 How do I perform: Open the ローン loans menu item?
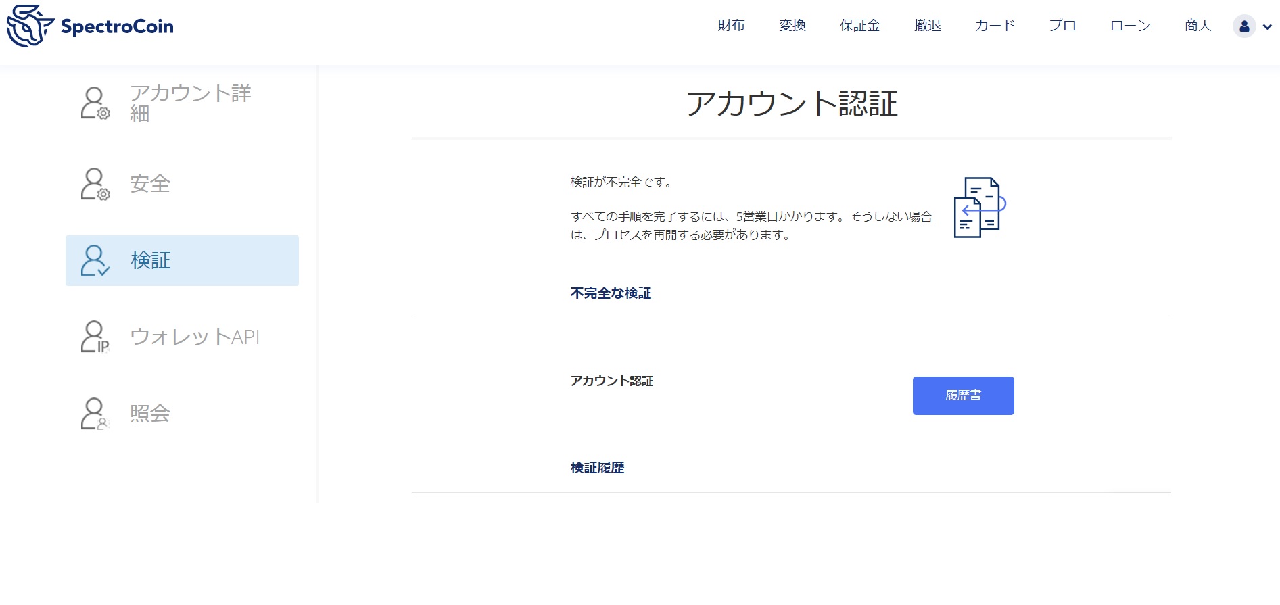[x=1130, y=26]
